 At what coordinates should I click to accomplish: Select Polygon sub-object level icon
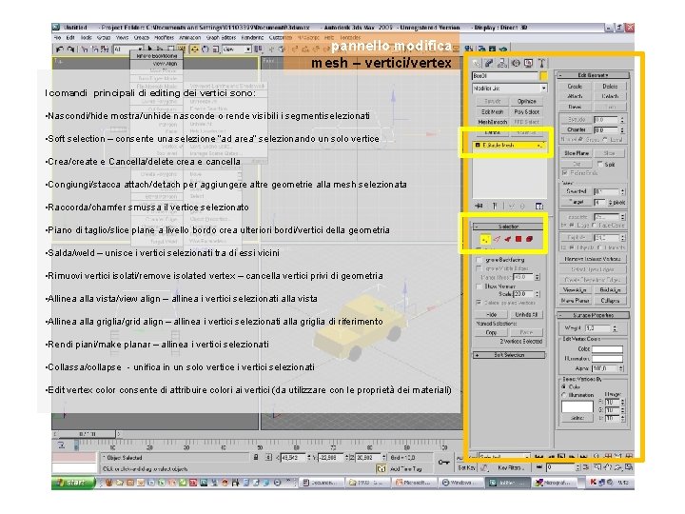click(x=519, y=239)
